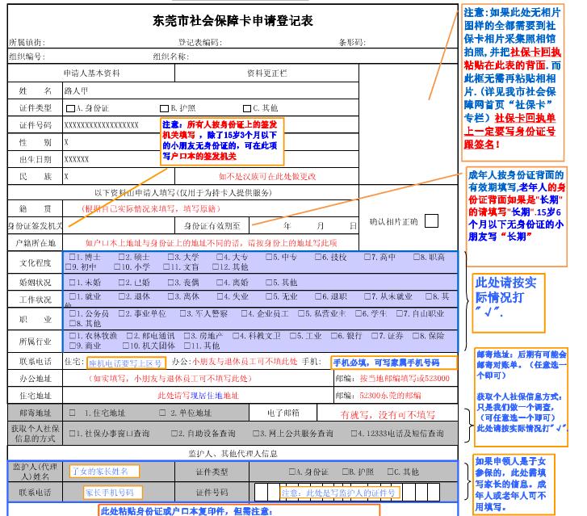Check 7.证券 under 所属行业
Viewport: 587px width, 516px height.
[375, 336]
